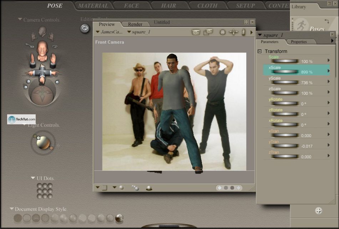This screenshot has height=229, width=339.
Task: Click the light control sphere
Action: click(x=43, y=143)
